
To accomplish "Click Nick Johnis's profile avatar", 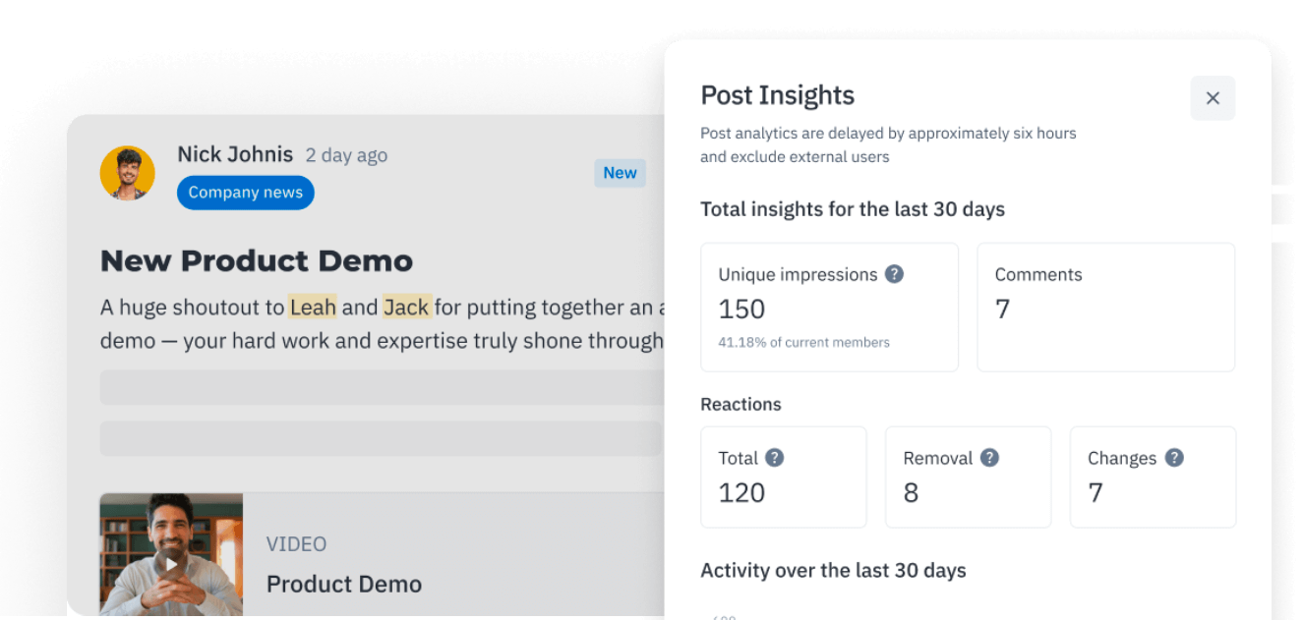I will pos(128,173).
